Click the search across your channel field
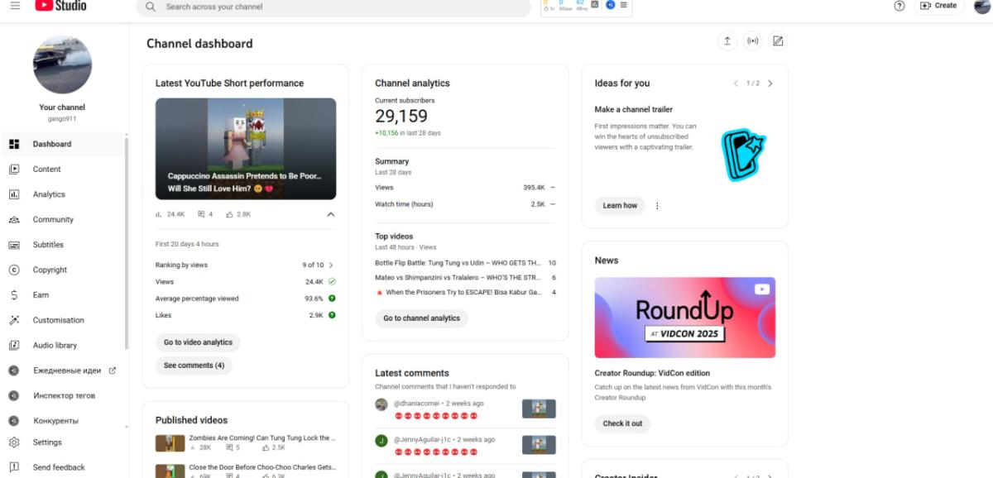Viewport: 993px width, 478px height. (333, 7)
